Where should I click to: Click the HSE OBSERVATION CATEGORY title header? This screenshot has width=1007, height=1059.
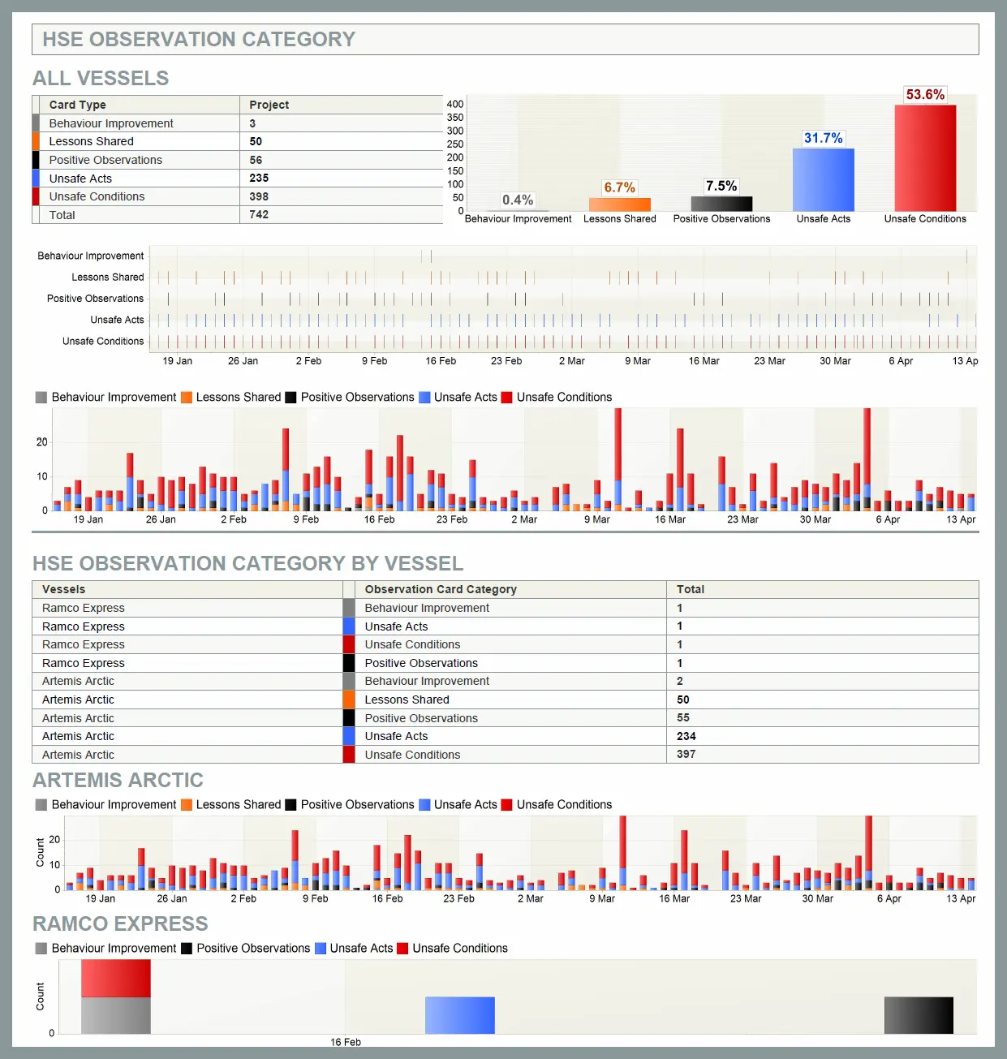point(199,39)
